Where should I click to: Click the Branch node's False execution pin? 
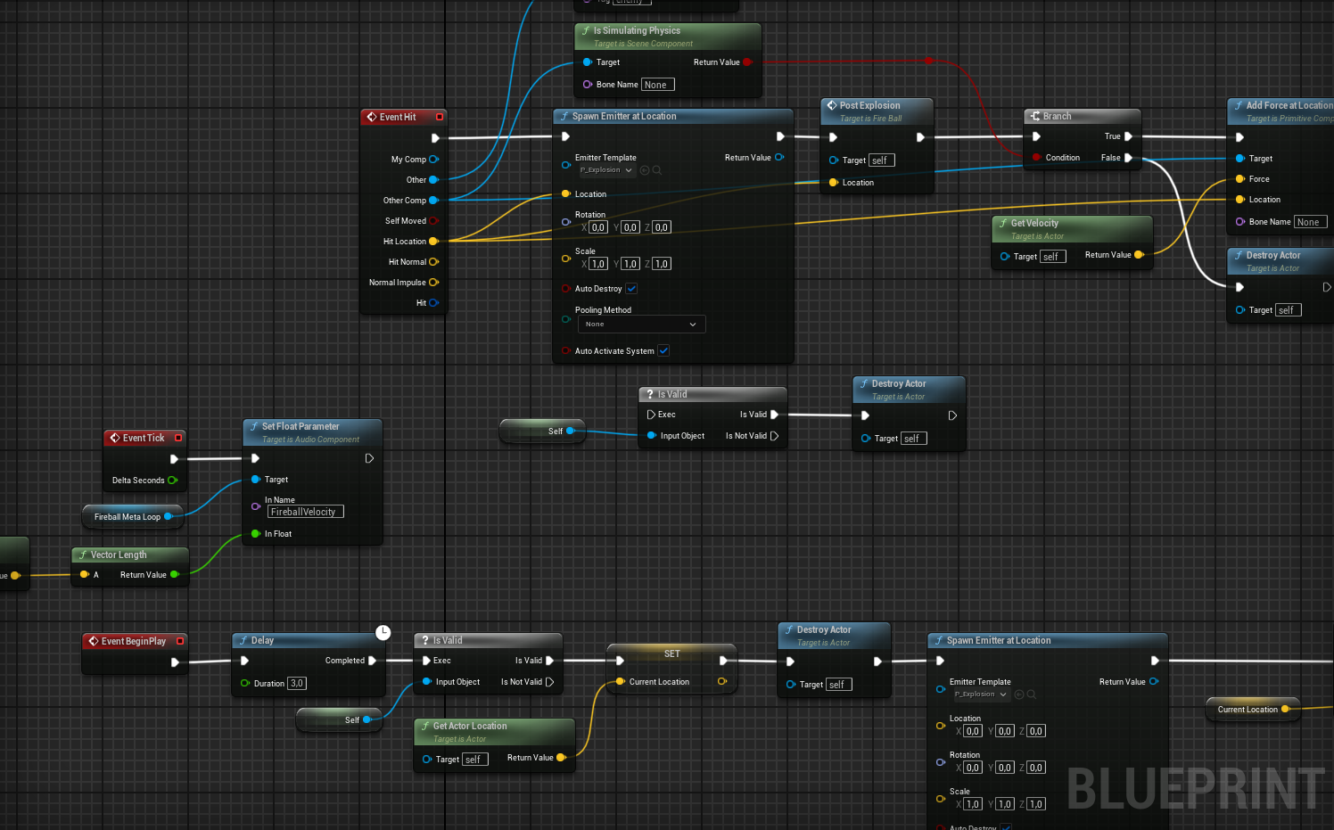[x=1128, y=158]
